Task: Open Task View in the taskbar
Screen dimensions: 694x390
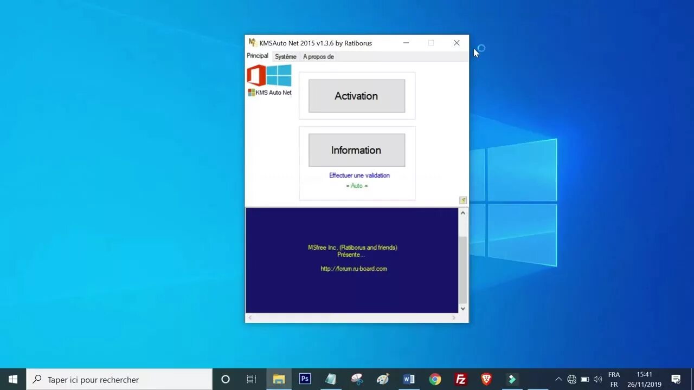Action: point(252,379)
